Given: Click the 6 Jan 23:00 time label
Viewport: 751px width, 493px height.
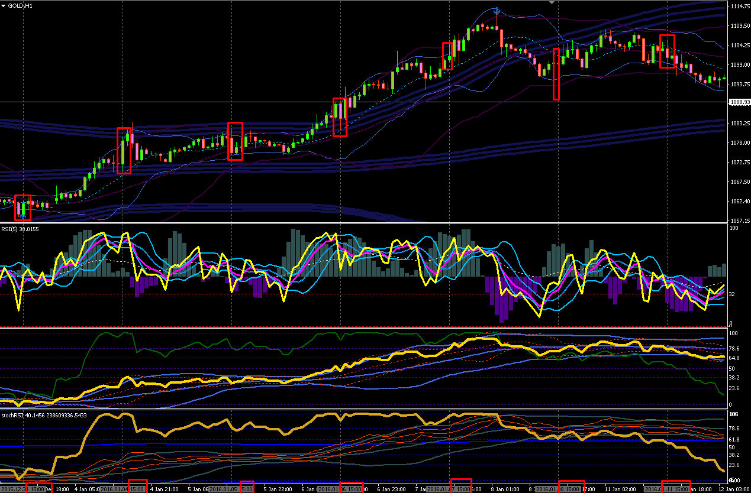Looking at the screenshot, I should [x=391, y=489].
